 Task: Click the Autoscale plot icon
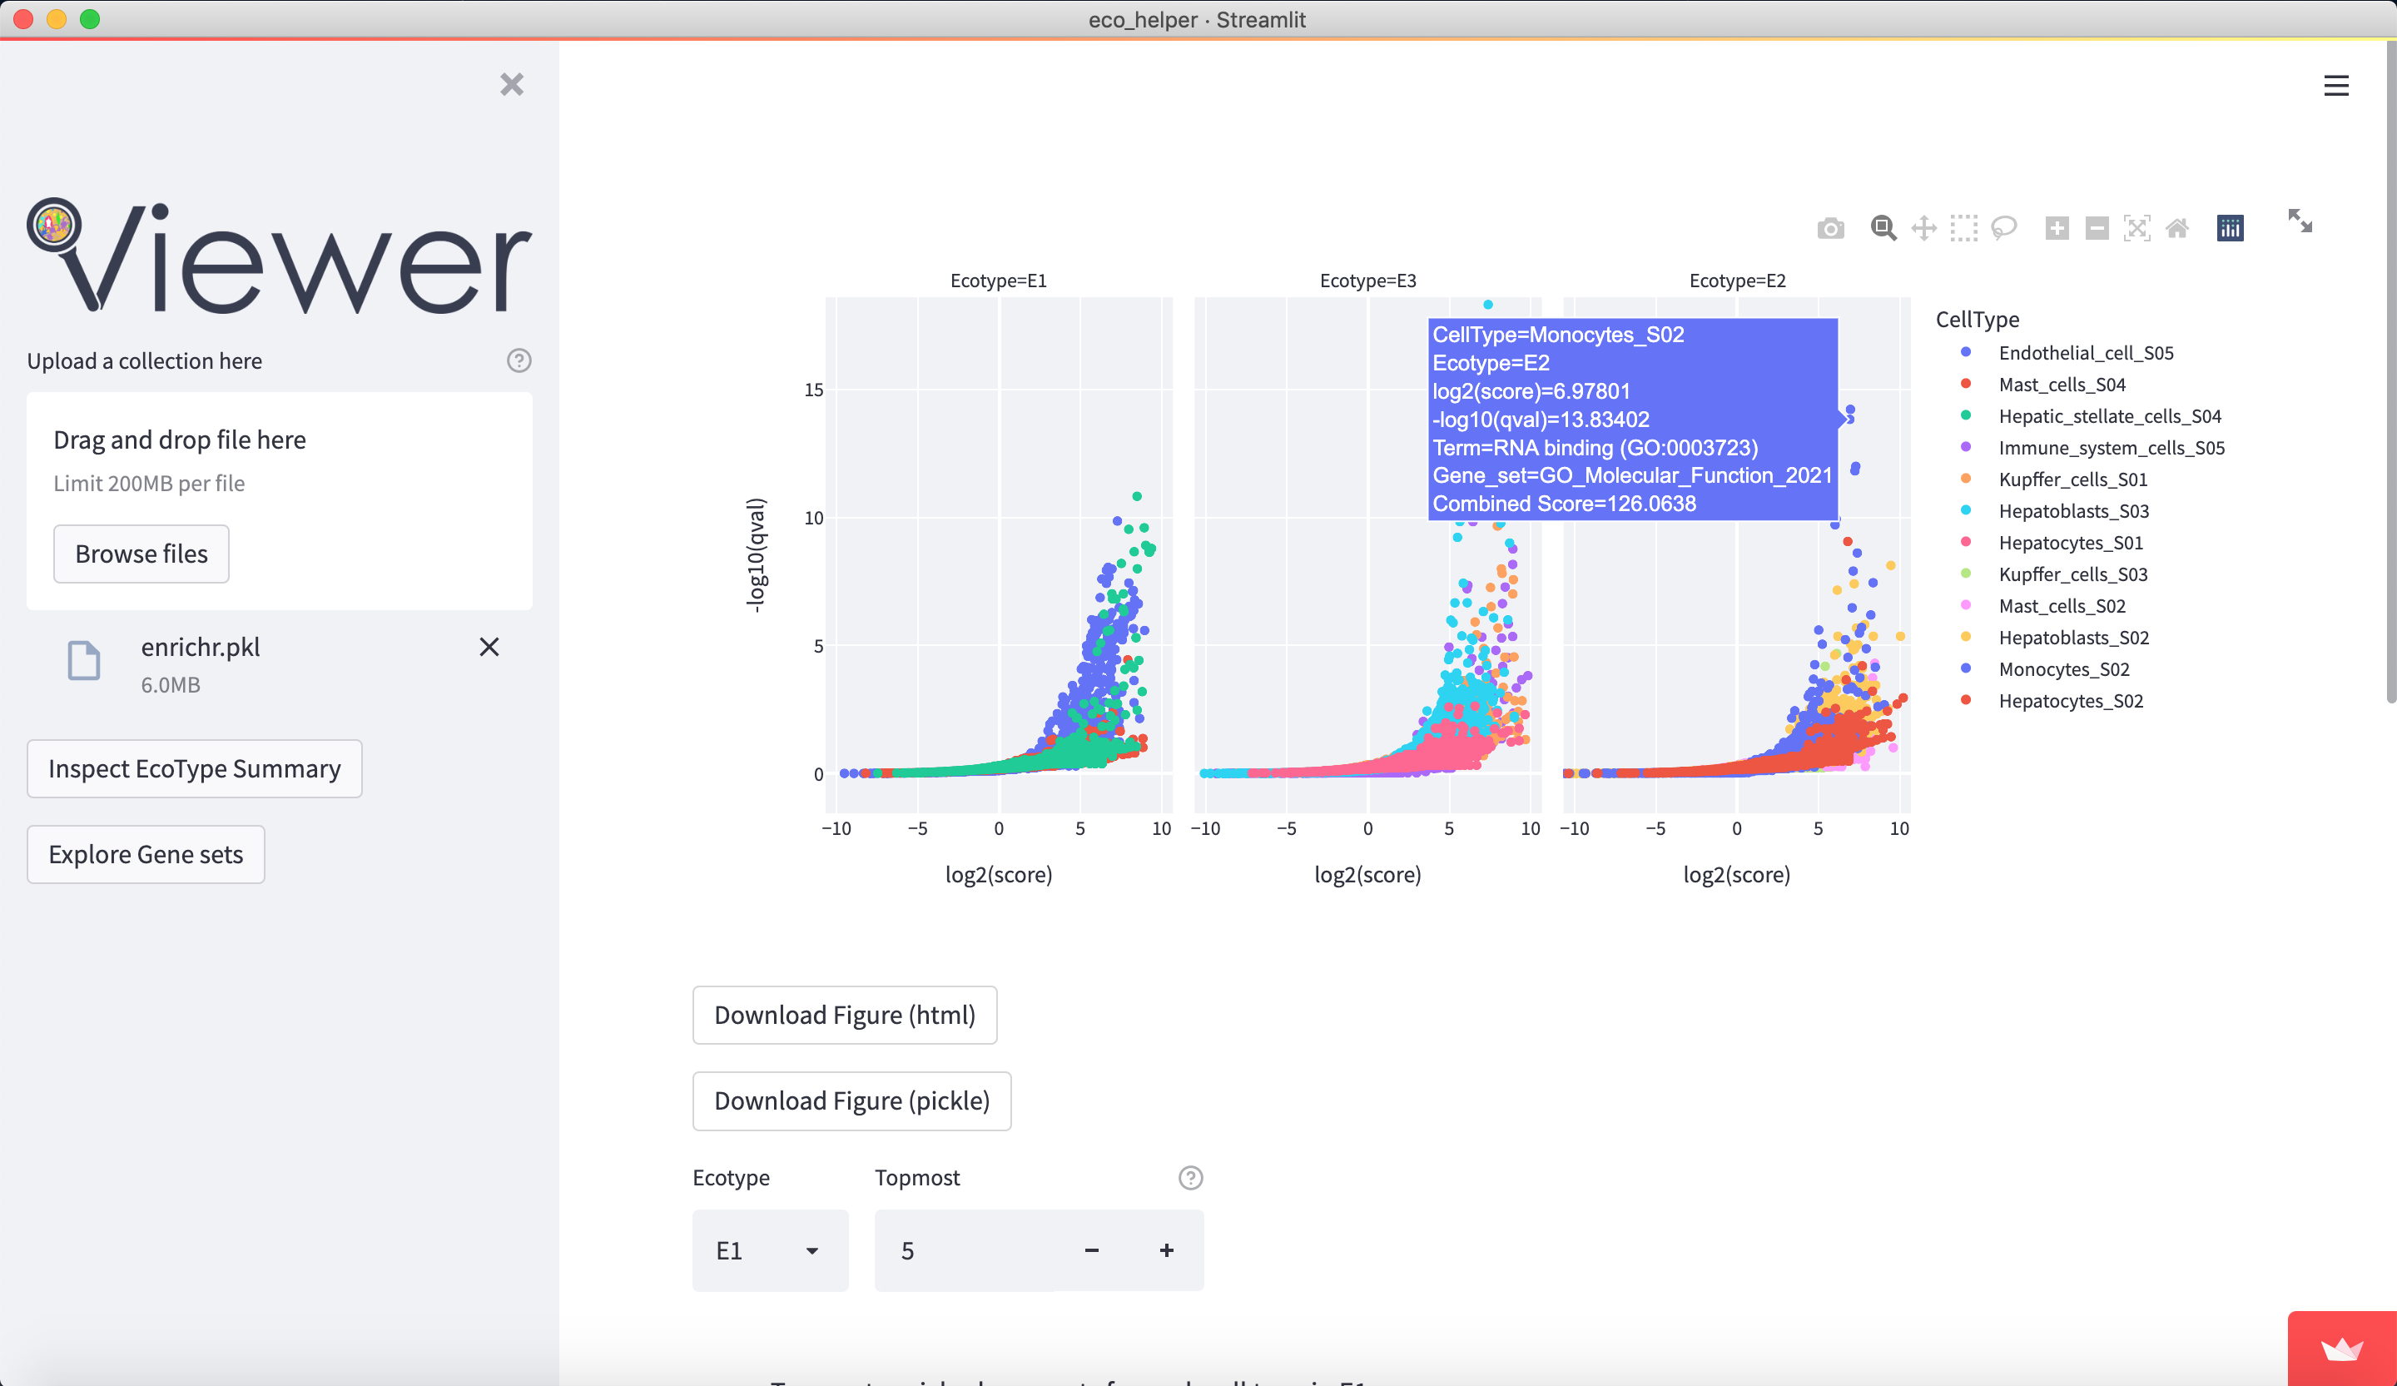pos(2136,228)
